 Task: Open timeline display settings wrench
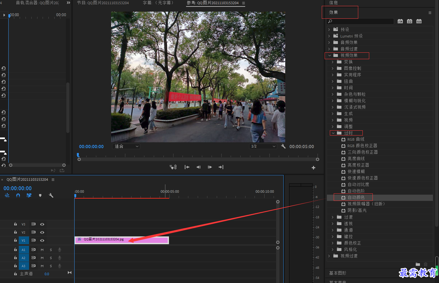point(51,195)
